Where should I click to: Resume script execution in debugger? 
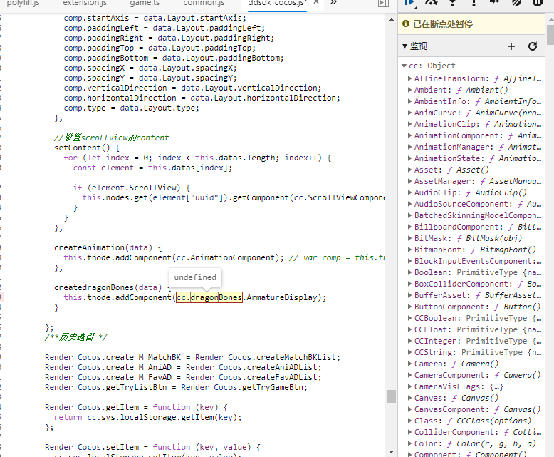tap(410, 3)
